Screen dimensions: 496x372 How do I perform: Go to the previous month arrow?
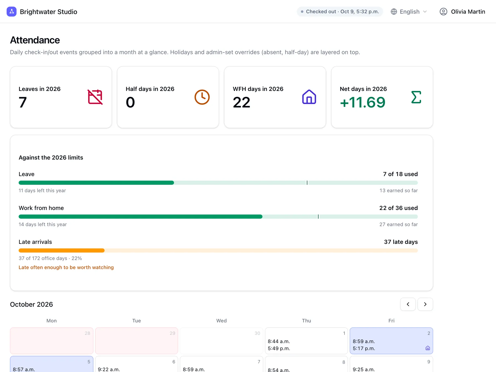[408, 304]
